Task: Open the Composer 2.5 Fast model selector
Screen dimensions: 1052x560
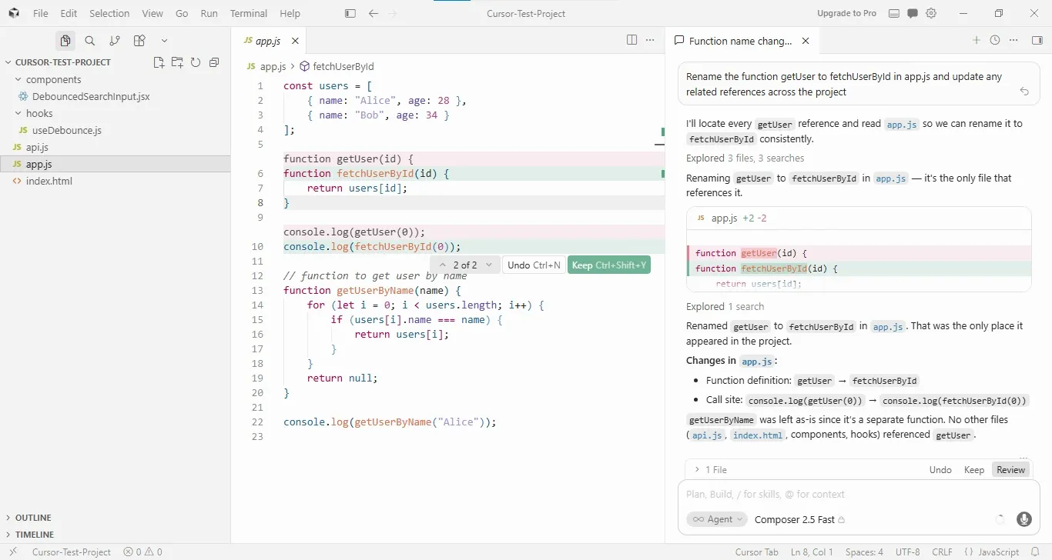Action: tap(799, 519)
